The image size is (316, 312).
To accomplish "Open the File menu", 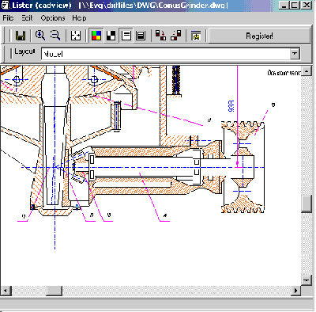I will [8, 18].
